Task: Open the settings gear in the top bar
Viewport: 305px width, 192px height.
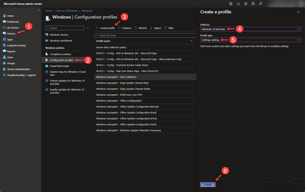Action: (246, 4)
